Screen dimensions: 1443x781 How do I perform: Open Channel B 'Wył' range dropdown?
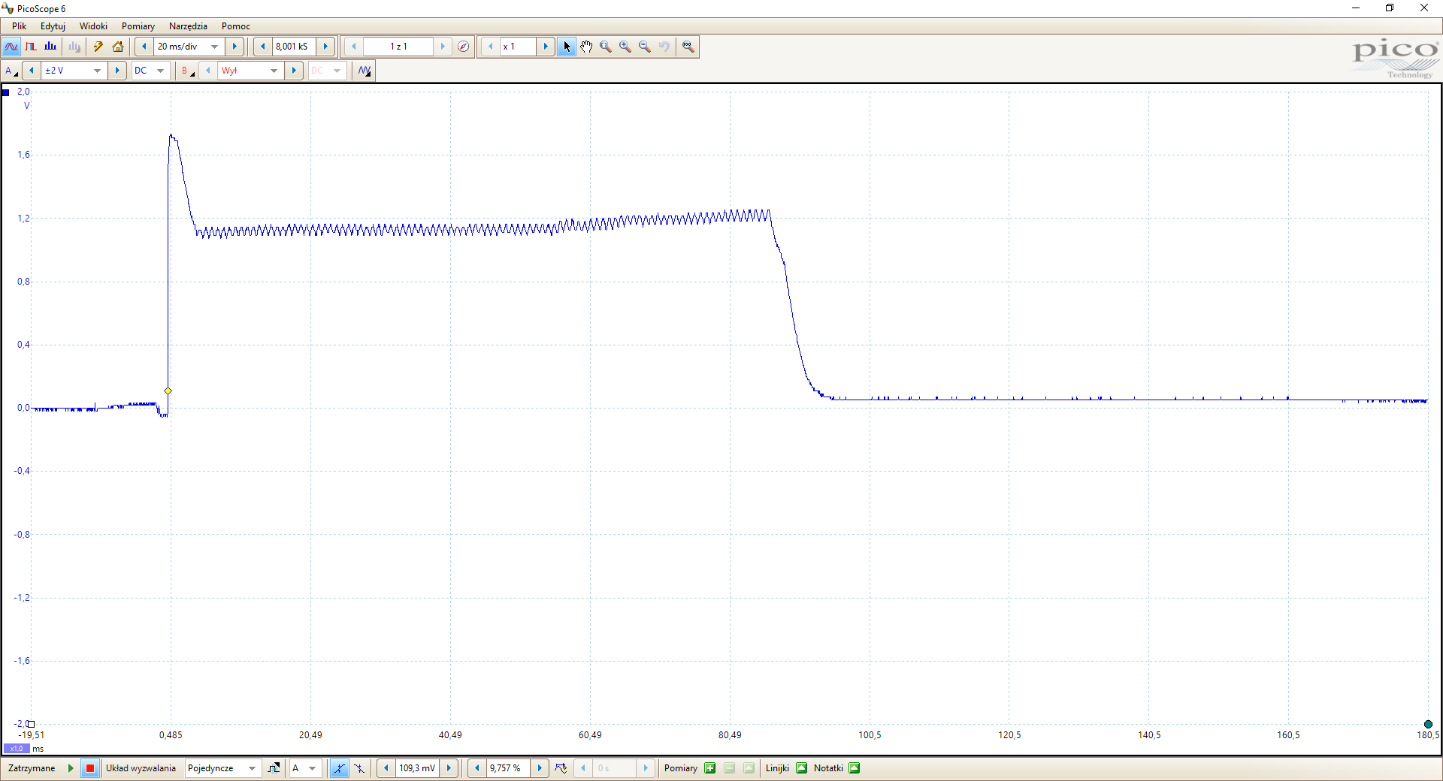click(x=274, y=71)
